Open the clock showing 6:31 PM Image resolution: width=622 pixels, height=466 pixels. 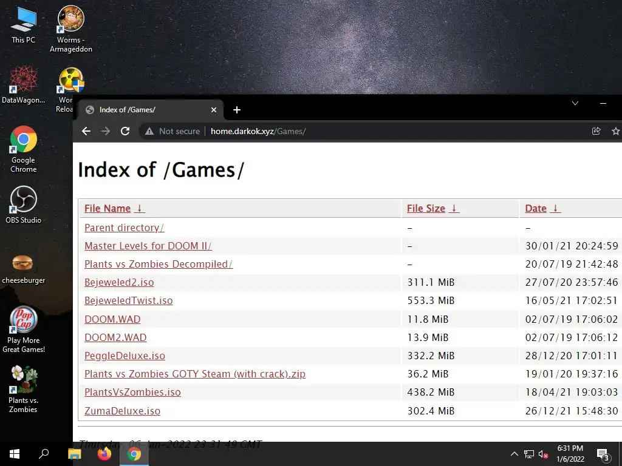(x=570, y=454)
